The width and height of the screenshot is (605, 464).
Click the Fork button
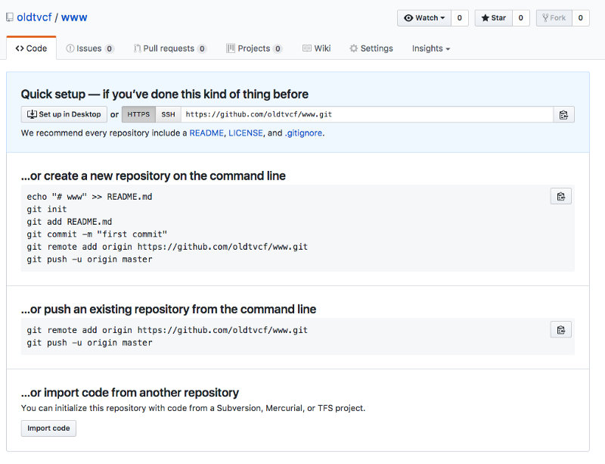point(554,17)
